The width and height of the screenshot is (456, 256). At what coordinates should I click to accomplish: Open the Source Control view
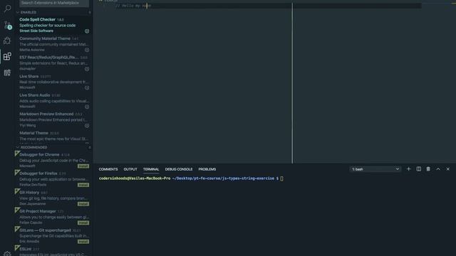tap(7, 25)
